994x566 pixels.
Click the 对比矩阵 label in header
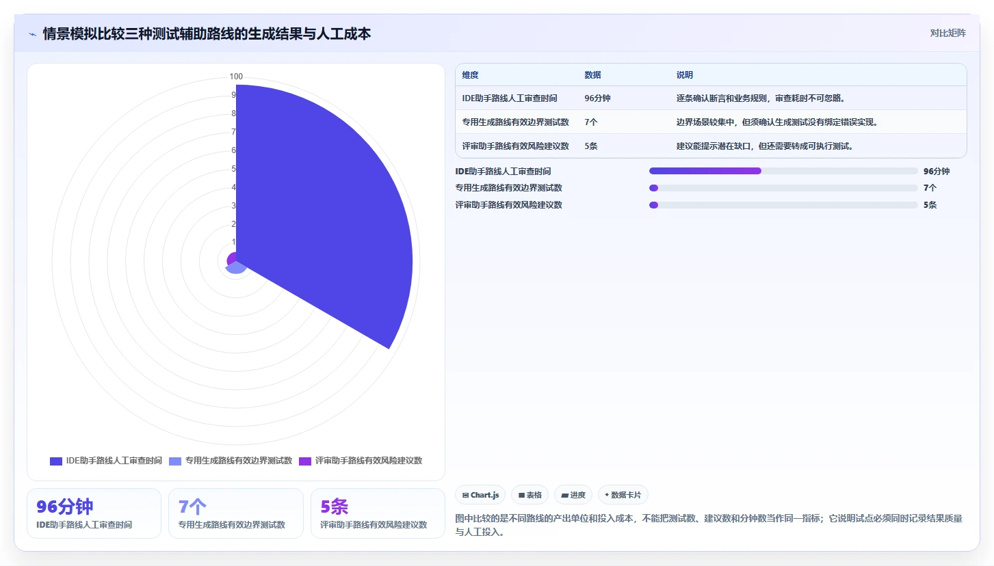[947, 33]
